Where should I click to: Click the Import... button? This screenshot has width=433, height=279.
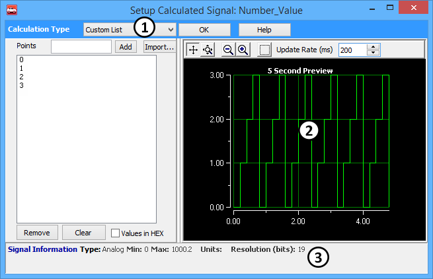point(159,47)
